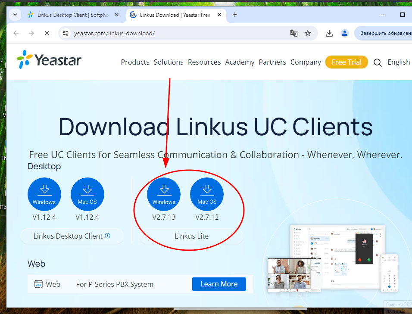Click the 'Web' section heading
The image size is (412, 314).
click(x=36, y=264)
